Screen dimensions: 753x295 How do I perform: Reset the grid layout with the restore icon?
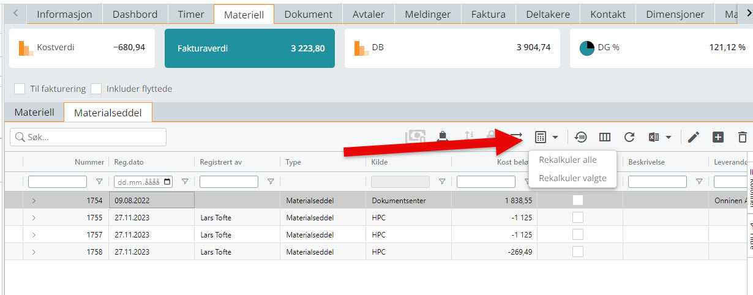581,137
